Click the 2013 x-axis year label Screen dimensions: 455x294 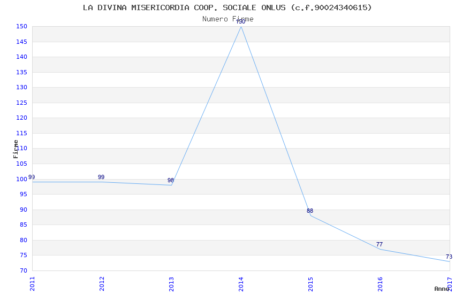click(x=171, y=284)
